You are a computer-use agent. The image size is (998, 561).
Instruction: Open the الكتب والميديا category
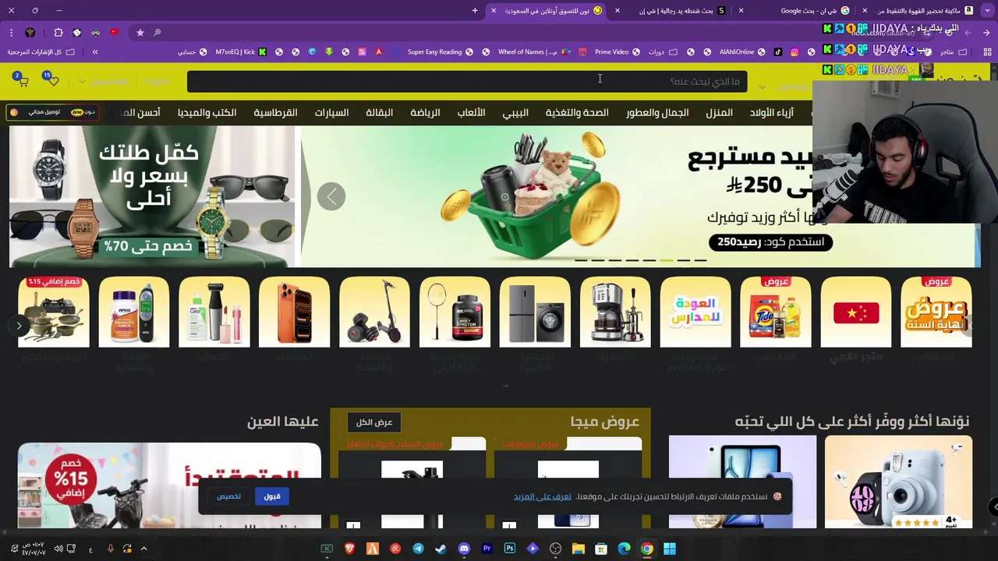point(207,112)
